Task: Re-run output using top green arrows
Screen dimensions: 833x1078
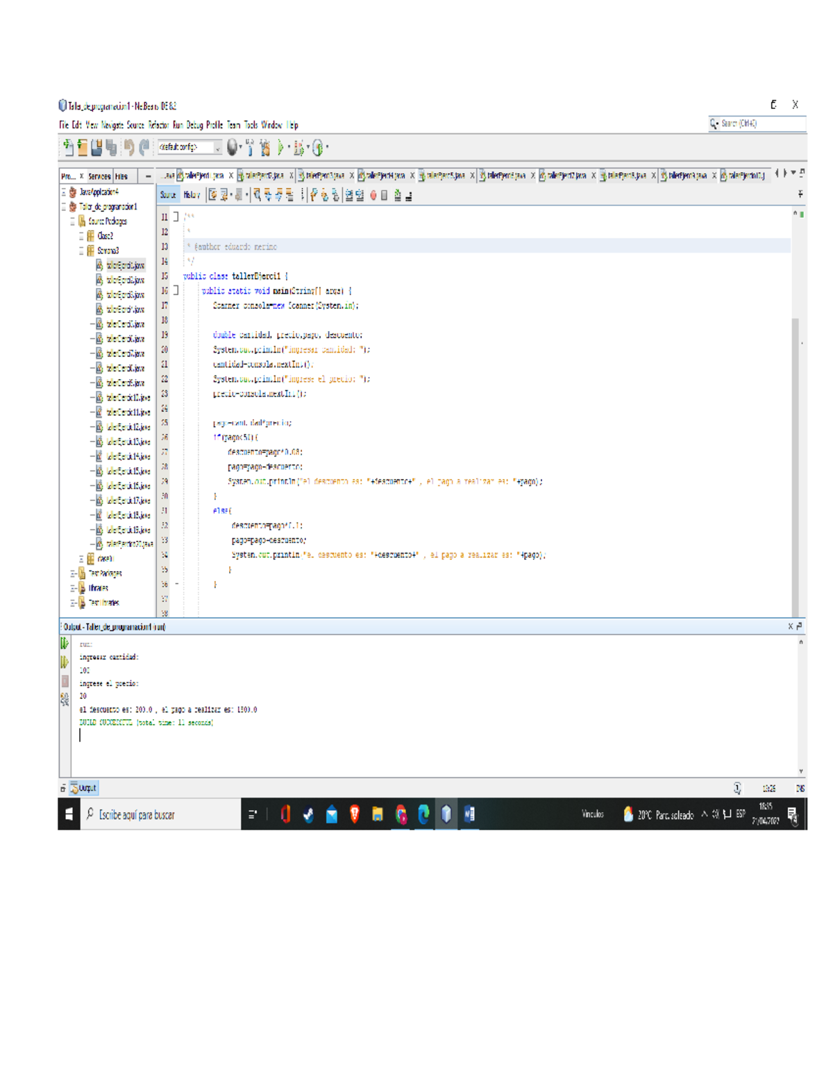Action: [65, 643]
